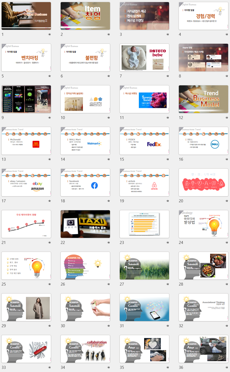Select the Combine collaboration word cloud slide
The image size is (230, 372).
tap(85, 349)
